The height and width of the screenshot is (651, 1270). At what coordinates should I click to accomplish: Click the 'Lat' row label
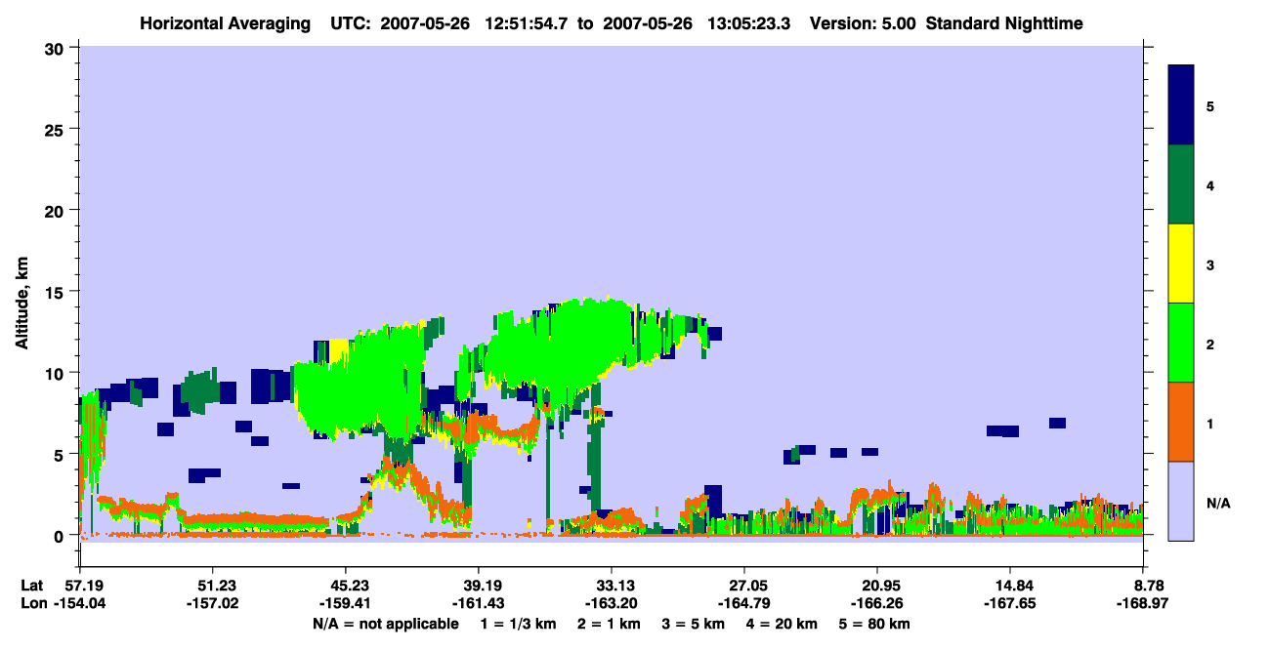click(32, 586)
